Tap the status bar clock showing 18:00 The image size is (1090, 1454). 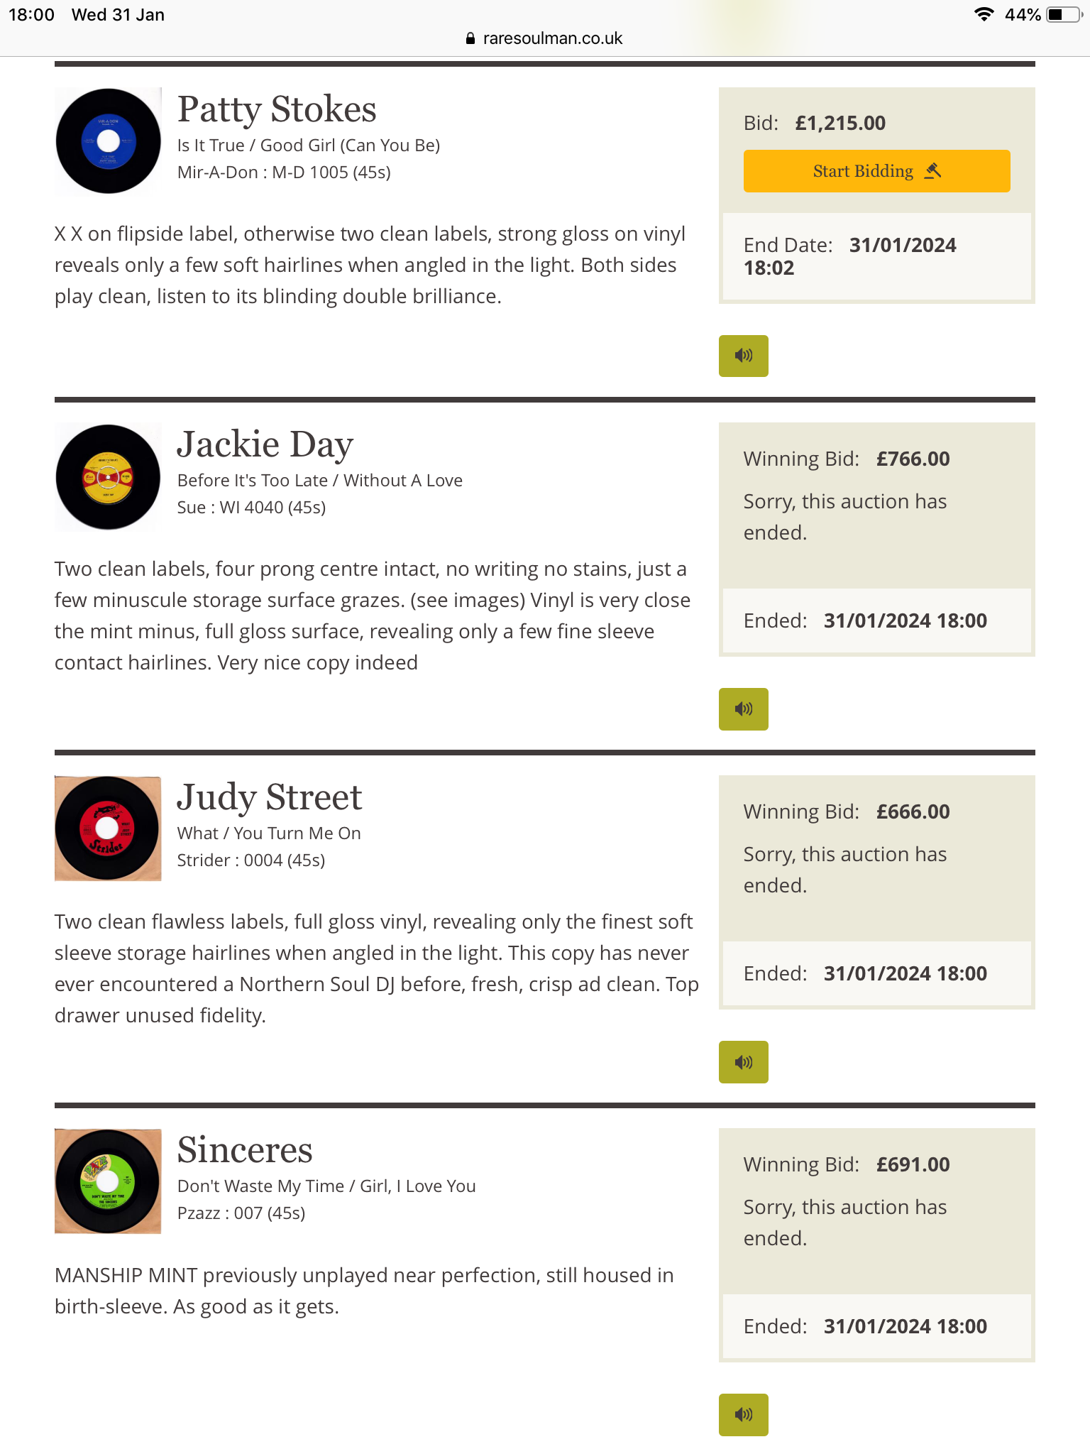[31, 15]
